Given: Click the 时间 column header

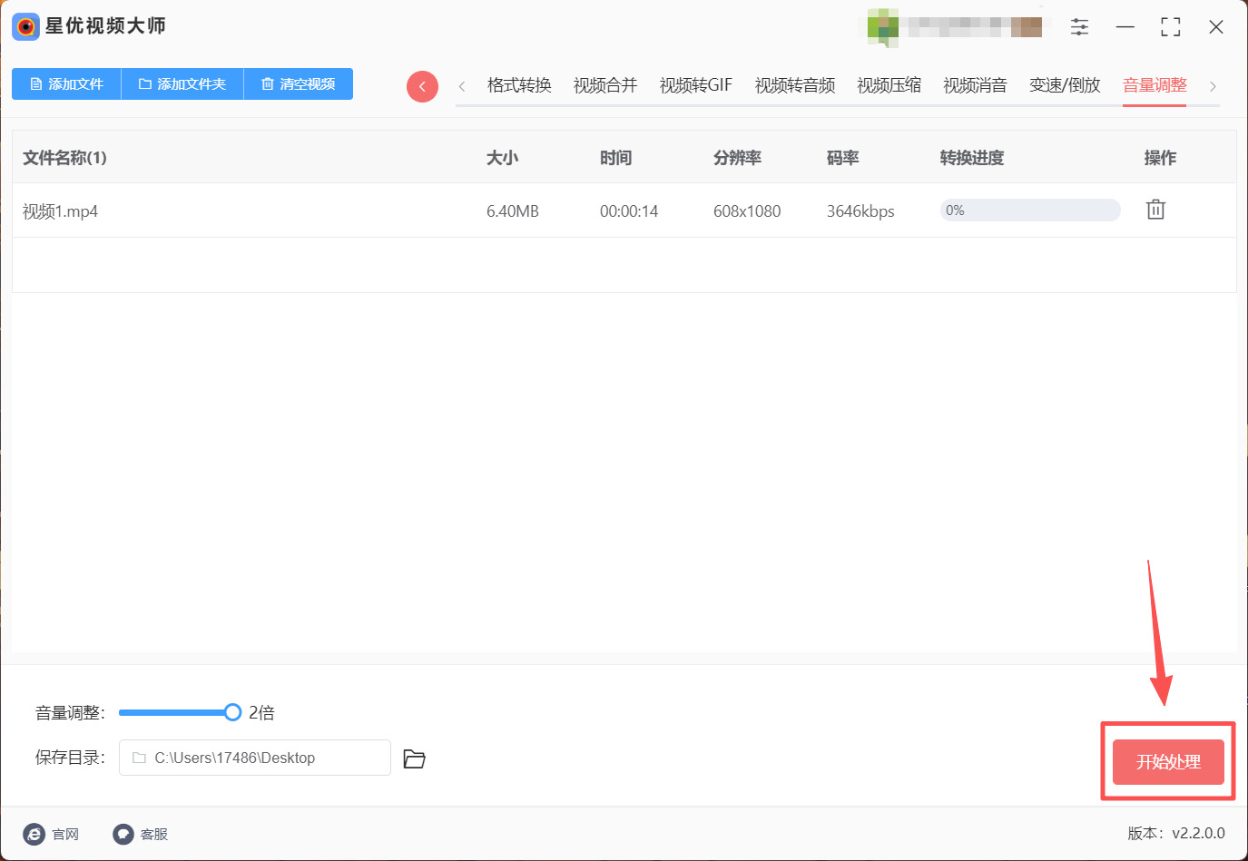Looking at the screenshot, I should click(x=615, y=158).
